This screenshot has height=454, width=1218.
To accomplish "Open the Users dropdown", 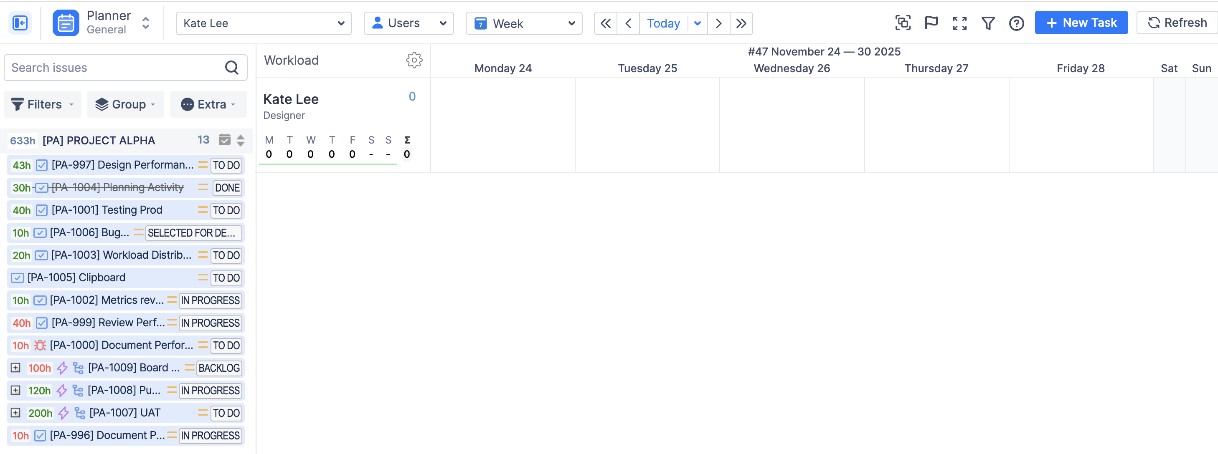I will coord(409,23).
